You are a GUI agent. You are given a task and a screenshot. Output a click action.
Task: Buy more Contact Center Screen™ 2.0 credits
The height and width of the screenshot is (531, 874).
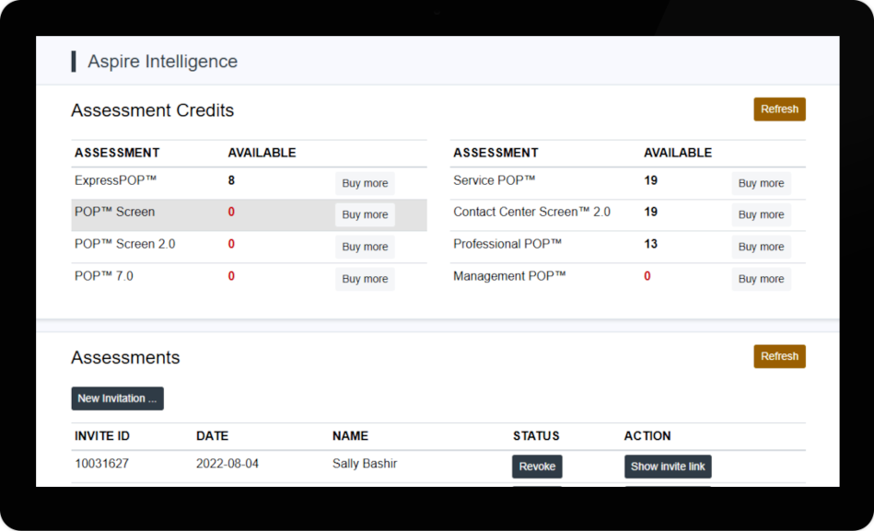click(761, 214)
